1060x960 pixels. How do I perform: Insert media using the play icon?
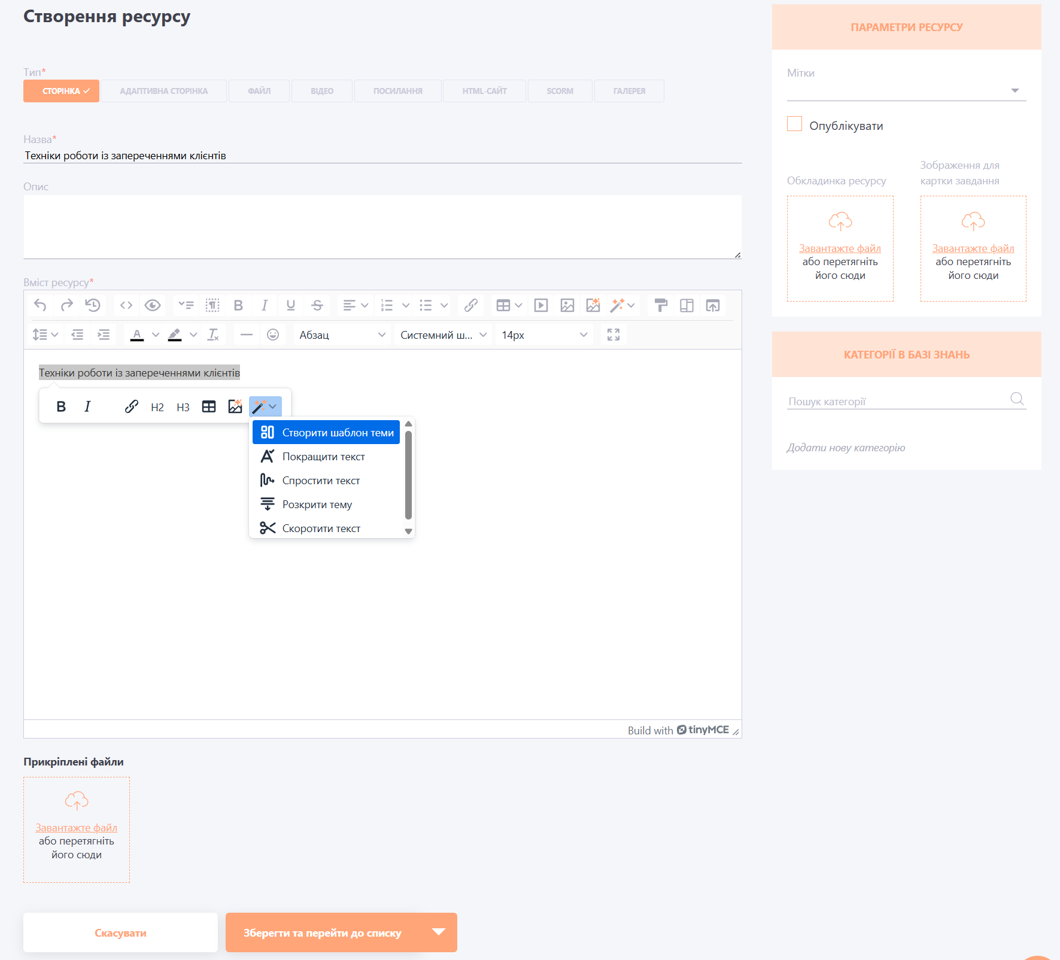[x=541, y=306]
